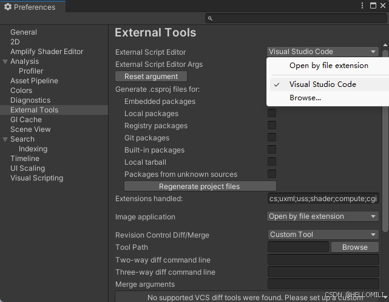Toggle Local packages checkbox
389x302 pixels.
click(272, 113)
